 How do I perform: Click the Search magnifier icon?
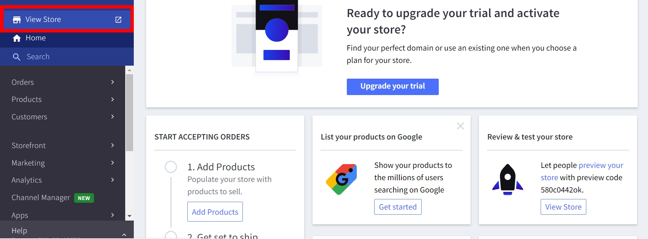16,57
